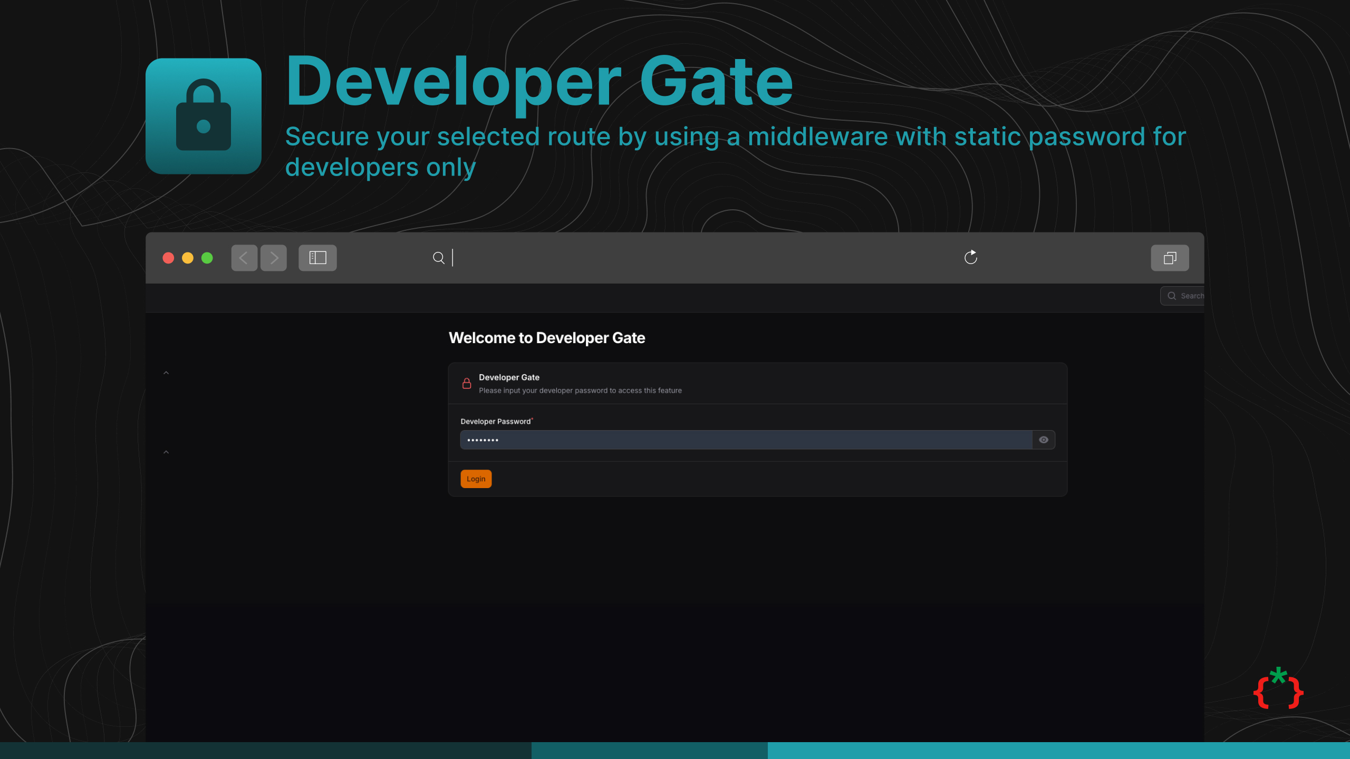Click the red lock icon beside Developer Gate
This screenshot has width=1350, height=759.
[x=467, y=383]
